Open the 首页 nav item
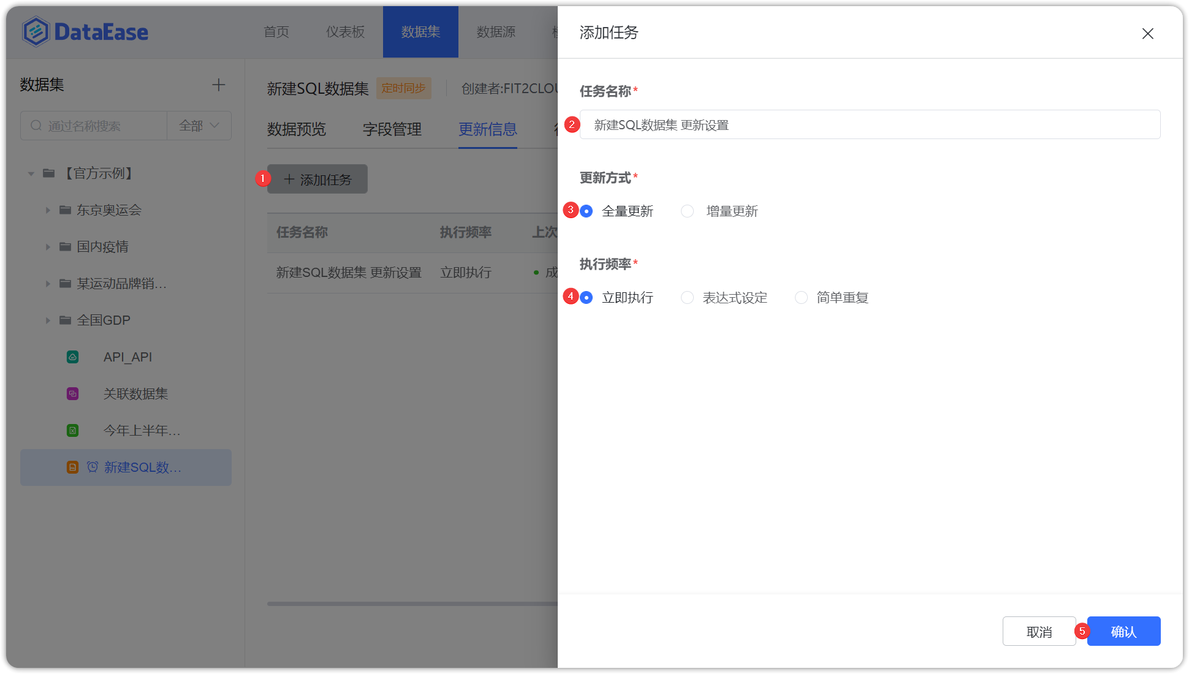 click(x=276, y=32)
